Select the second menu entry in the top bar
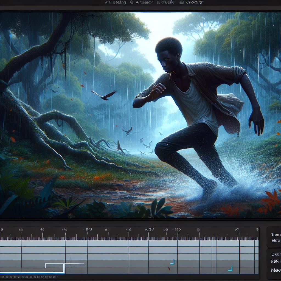The width and height of the screenshot is (281, 281). click(x=145, y=2)
